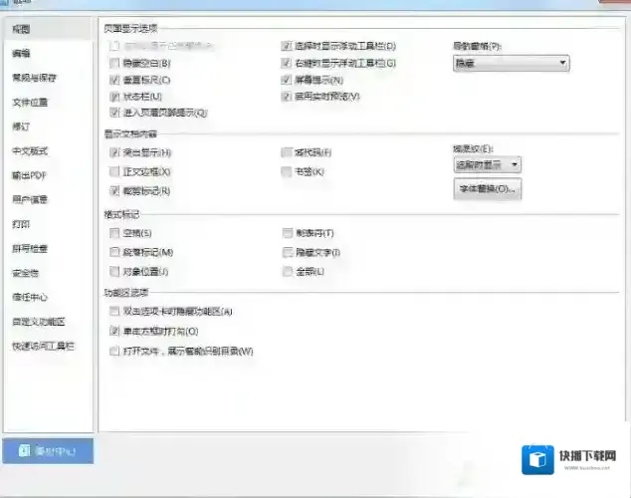Tick the 全部 format marks checkbox
Viewport: 631px width, 498px height.
[287, 271]
